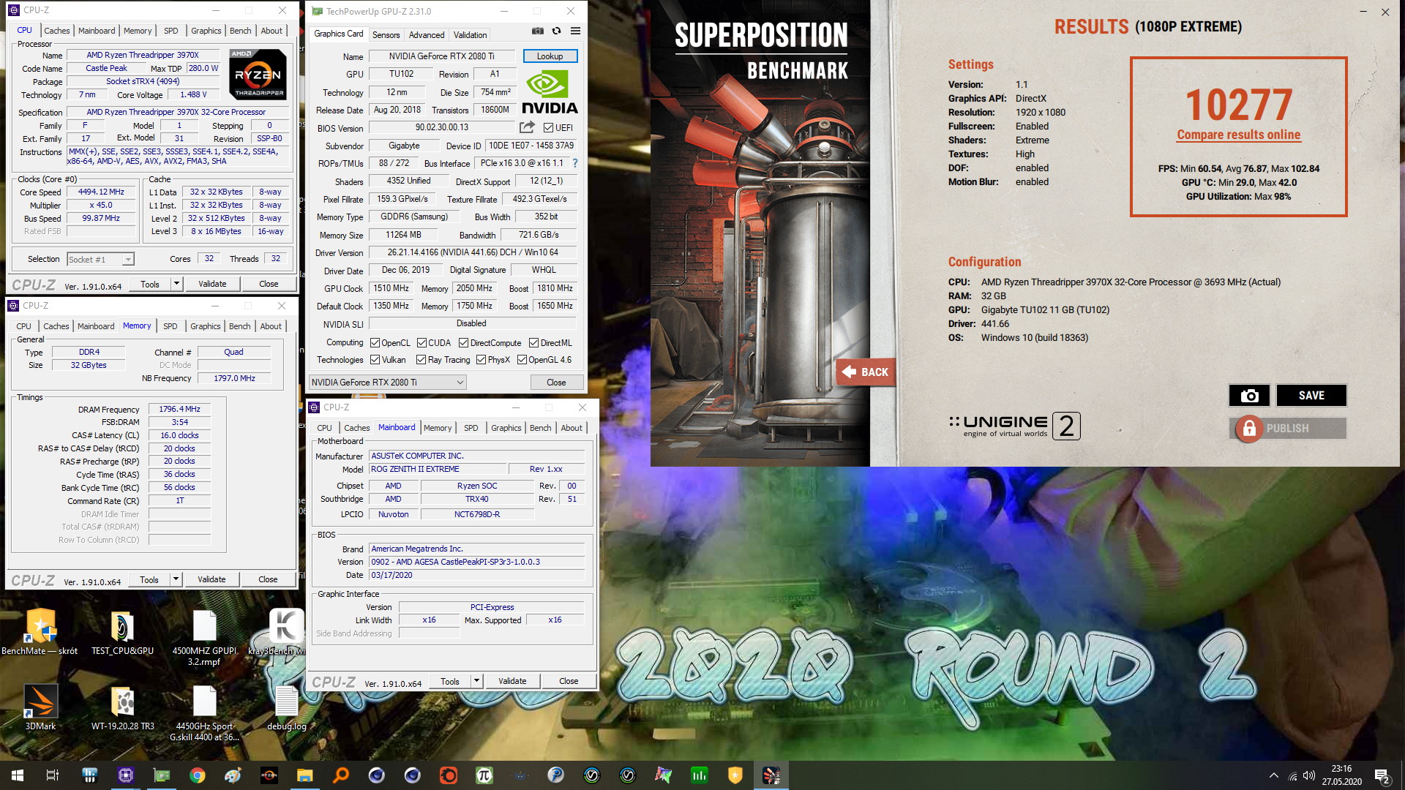Screen dimensions: 1405x790
Task: Select the TEST_CPU&GPU desktop folder
Action: pyautogui.click(x=122, y=633)
